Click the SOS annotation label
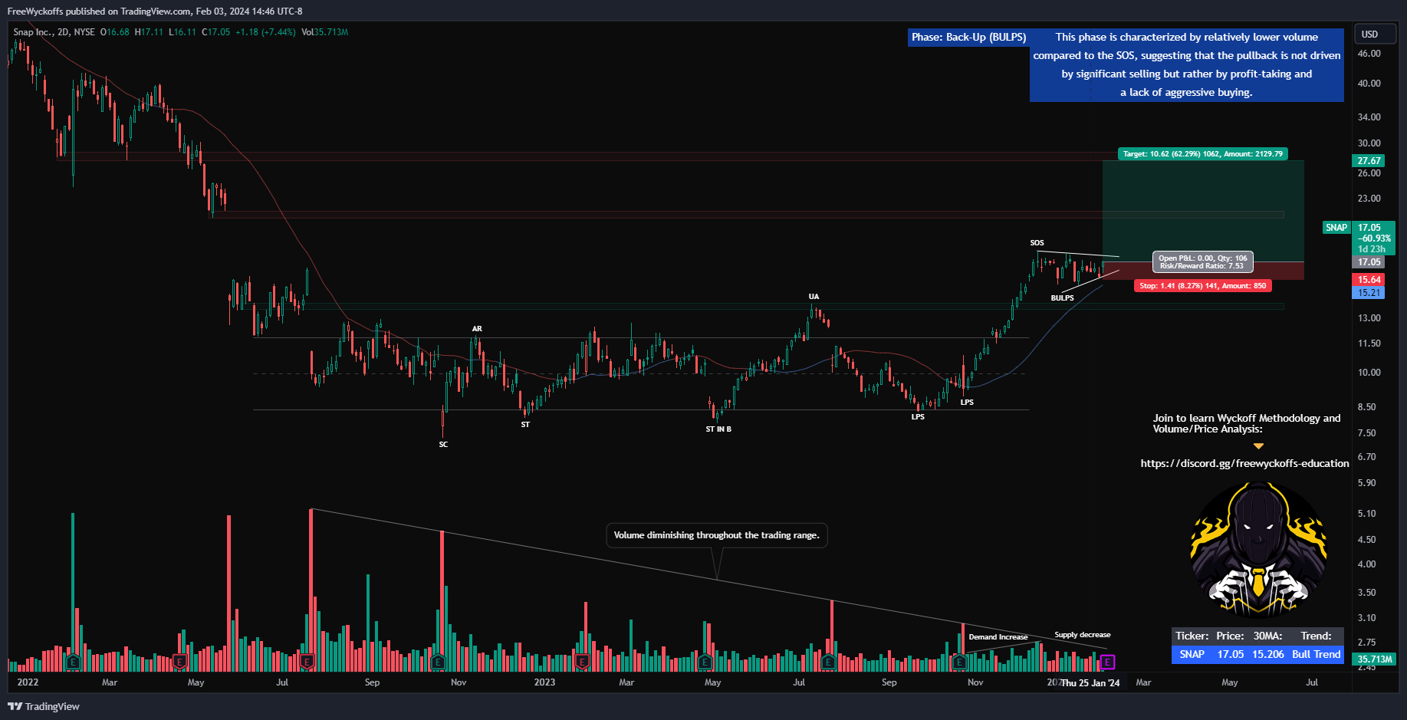This screenshot has width=1407, height=720. point(1037,243)
